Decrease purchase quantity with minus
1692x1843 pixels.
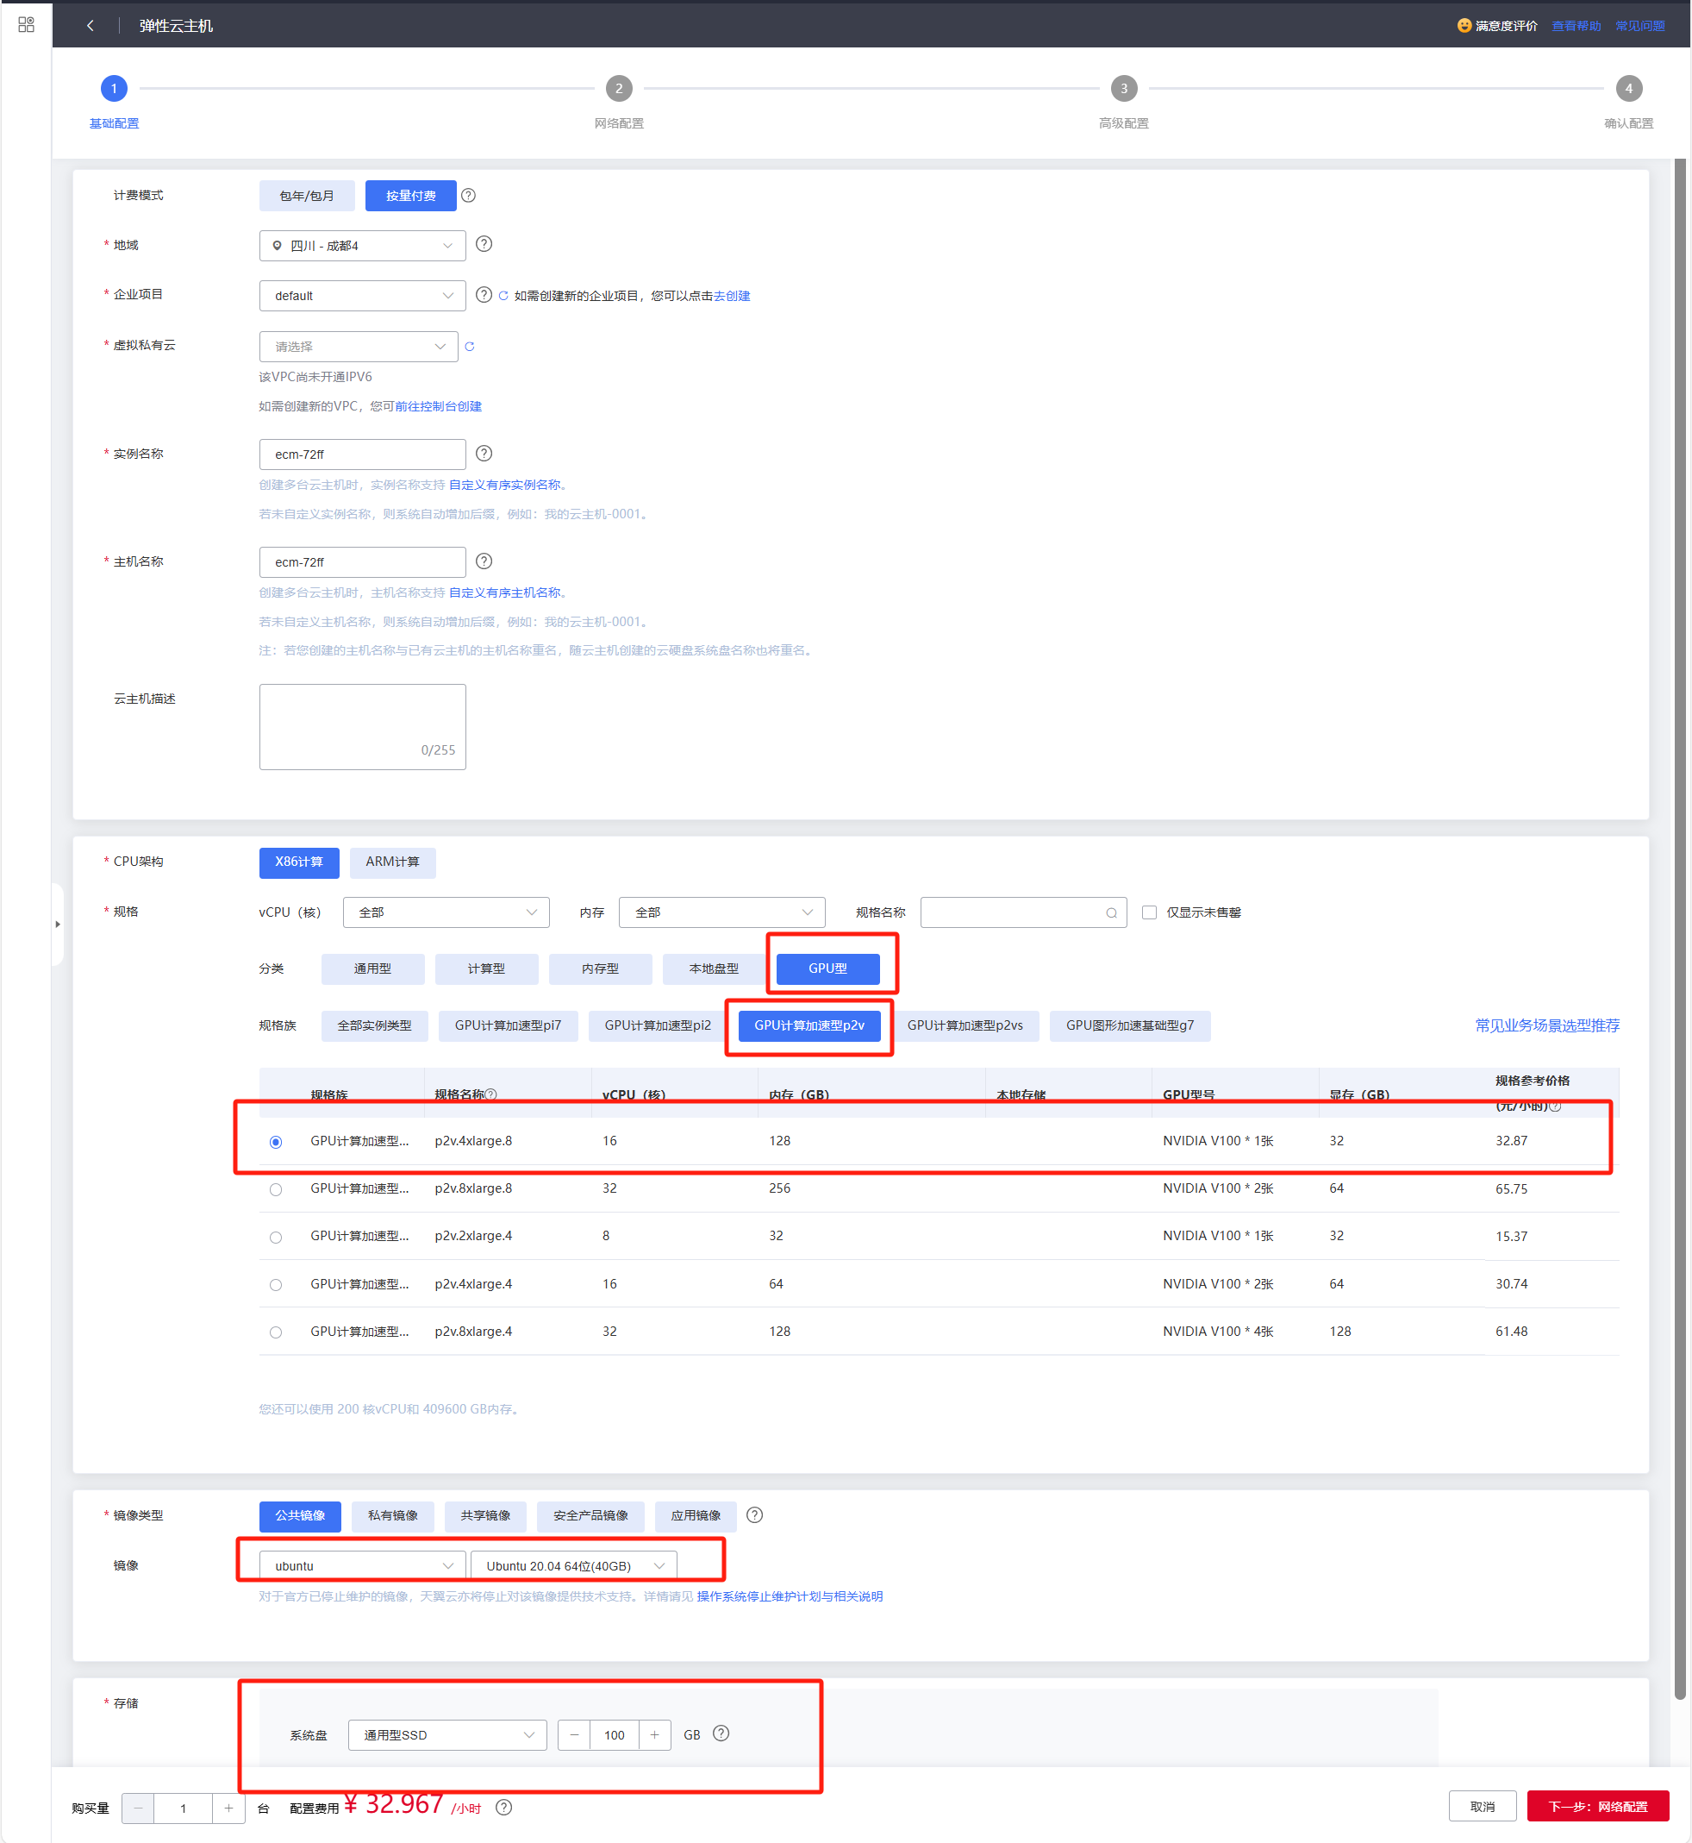pos(138,1809)
